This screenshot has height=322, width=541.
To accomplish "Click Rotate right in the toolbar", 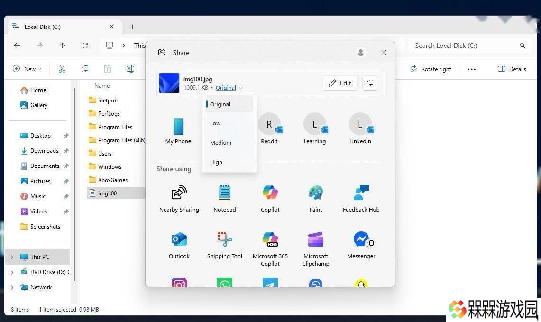I will (x=431, y=69).
